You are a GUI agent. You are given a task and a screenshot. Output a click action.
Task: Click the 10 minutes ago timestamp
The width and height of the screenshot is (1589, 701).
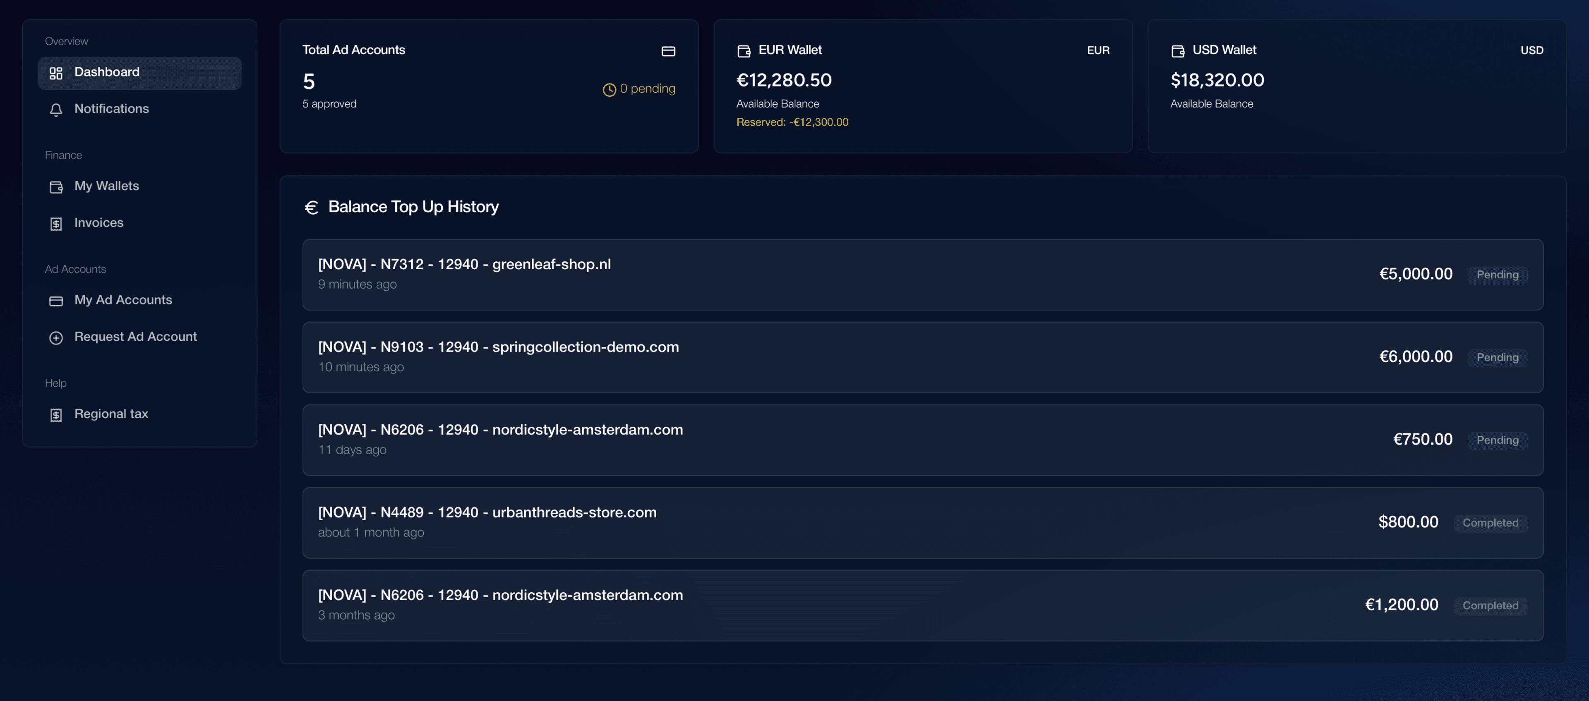coord(361,367)
